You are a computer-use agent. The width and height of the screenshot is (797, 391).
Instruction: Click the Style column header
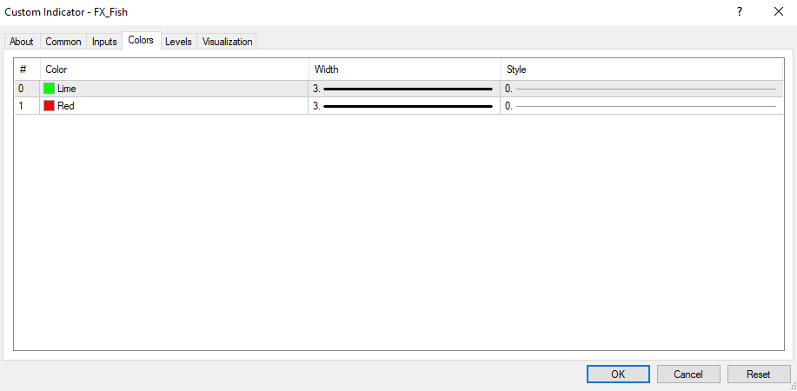coord(641,70)
